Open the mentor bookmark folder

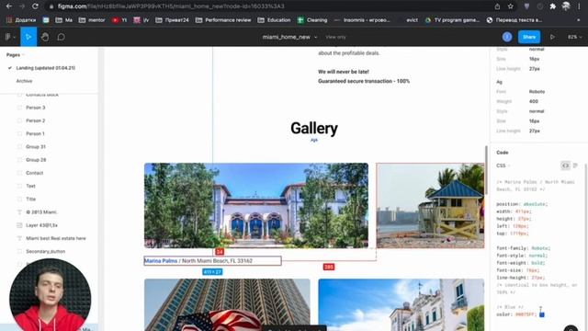[x=92, y=20]
